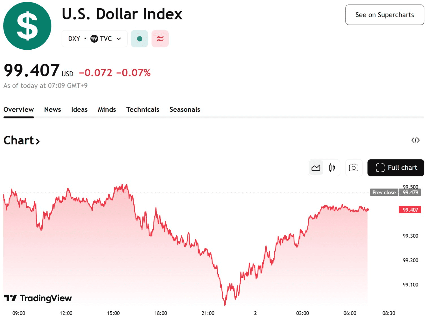The width and height of the screenshot is (434, 318).
Task: Click the red approximate-sign data indicator
Action: [x=160, y=39]
